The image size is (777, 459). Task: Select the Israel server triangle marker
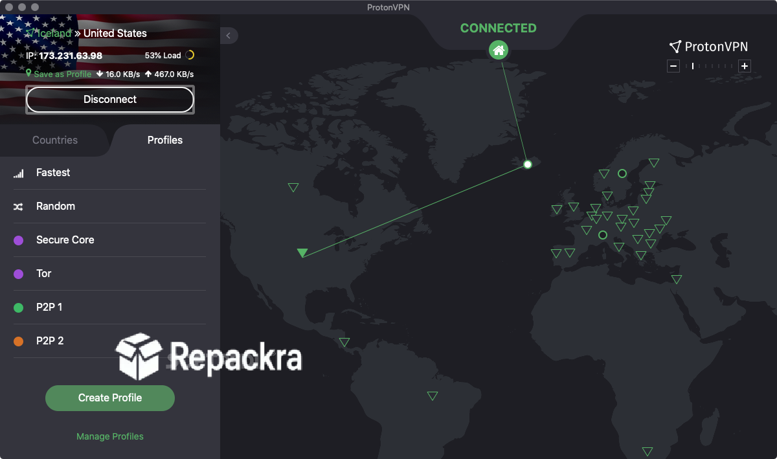(x=677, y=279)
